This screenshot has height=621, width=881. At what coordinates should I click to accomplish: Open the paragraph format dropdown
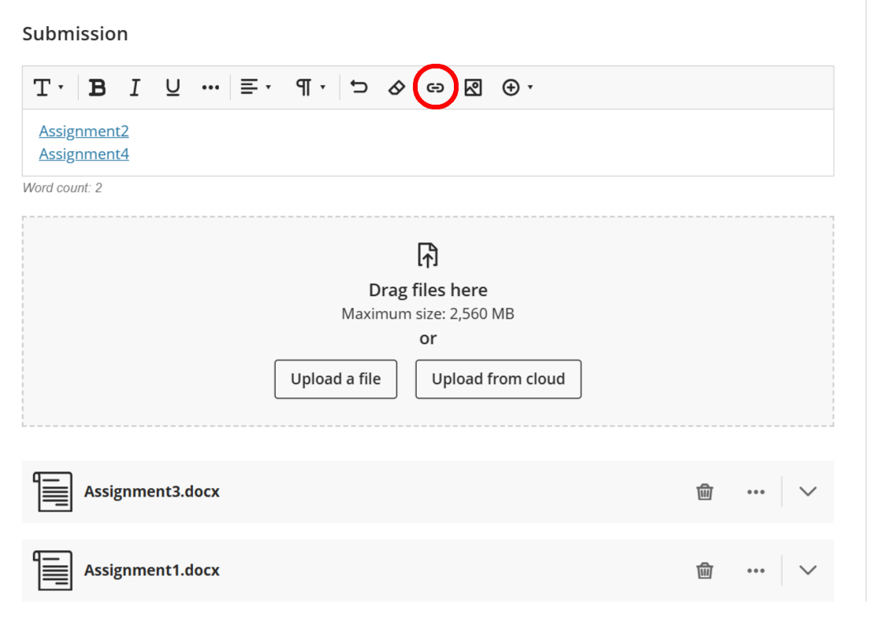tap(310, 87)
